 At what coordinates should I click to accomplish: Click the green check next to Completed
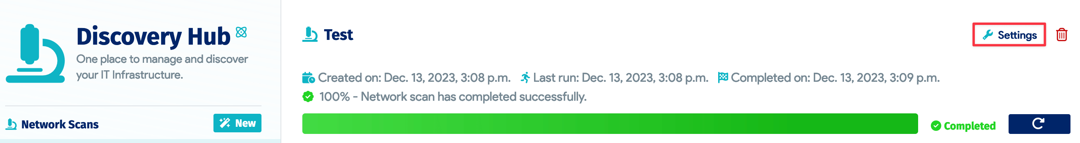936,126
